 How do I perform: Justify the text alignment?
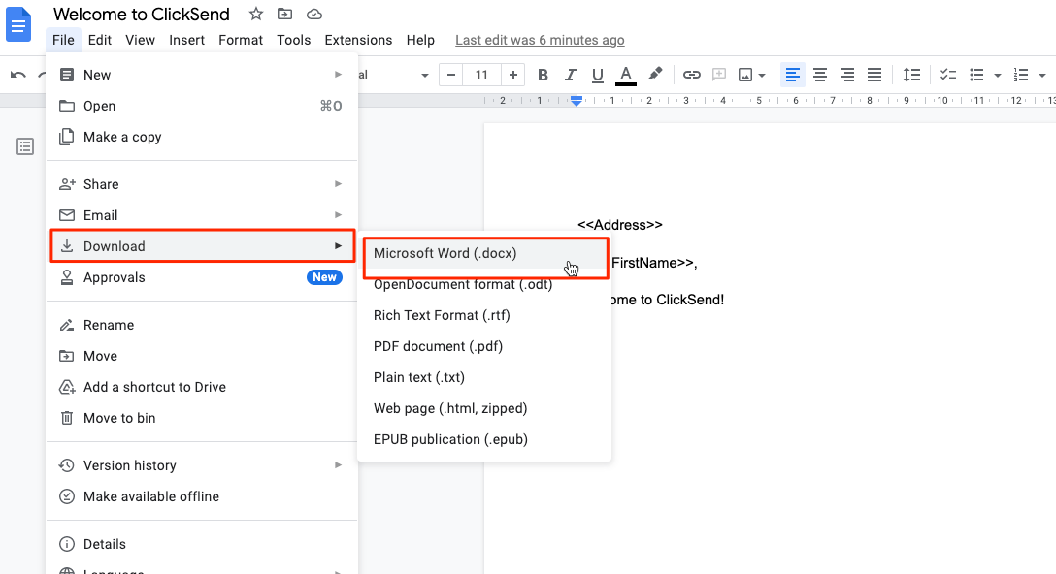pyautogui.click(x=874, y=75)
